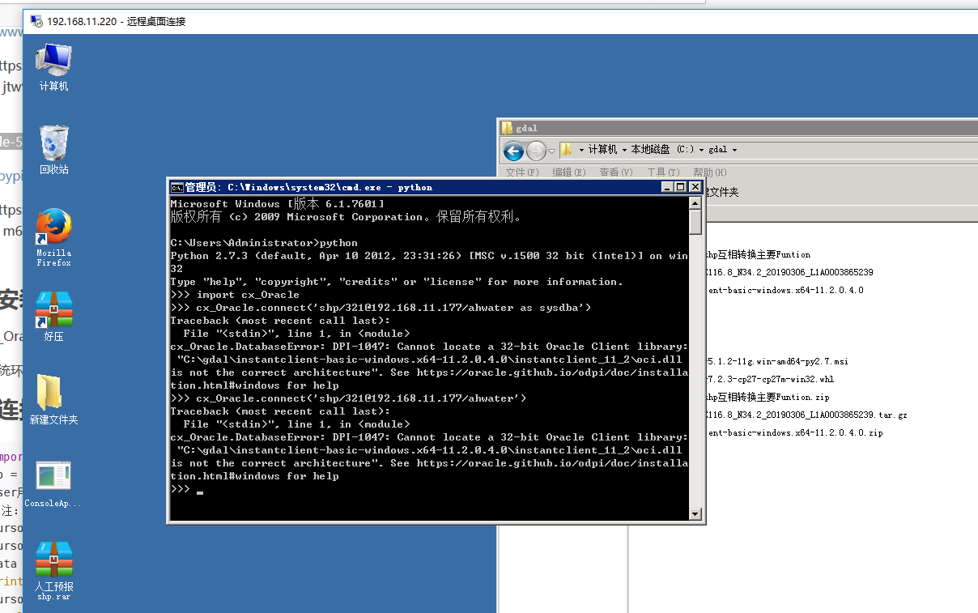Open the 查看(V) menu
This screenshot has height=613, width=978.
click(615, 172)
